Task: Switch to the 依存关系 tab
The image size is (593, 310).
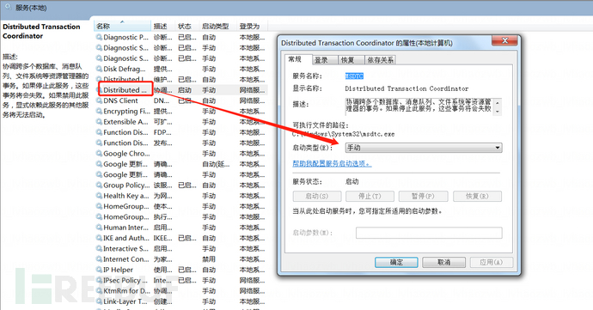Action: point(380,60)
